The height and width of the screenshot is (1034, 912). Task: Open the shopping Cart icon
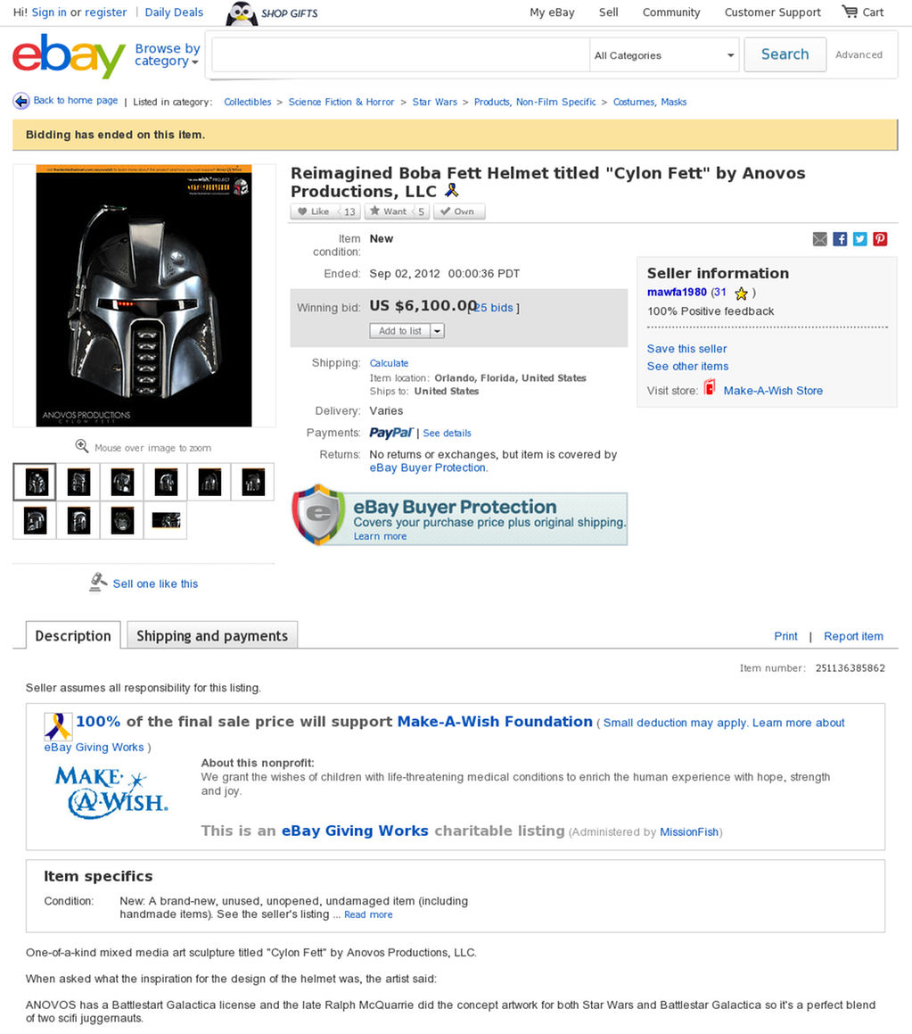[x=850, y=12]
